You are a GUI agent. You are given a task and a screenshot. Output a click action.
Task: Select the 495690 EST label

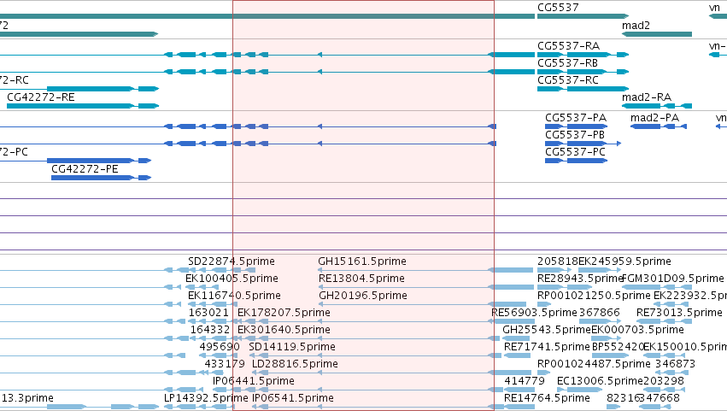click(220, 348)
